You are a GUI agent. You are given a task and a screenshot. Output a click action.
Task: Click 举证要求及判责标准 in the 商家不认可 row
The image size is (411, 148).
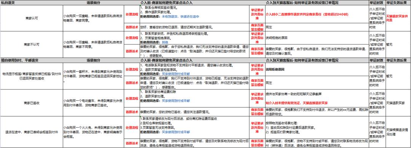tap(257, 38)
